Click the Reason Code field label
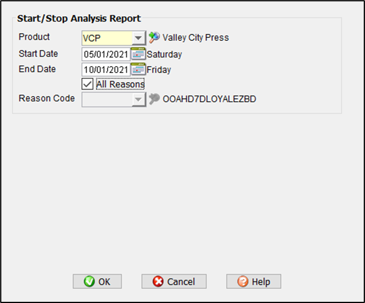 [x=47, y=98]
